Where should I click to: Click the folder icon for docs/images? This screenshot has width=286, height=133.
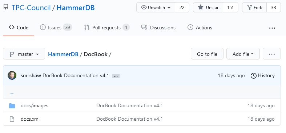(12, 106)
